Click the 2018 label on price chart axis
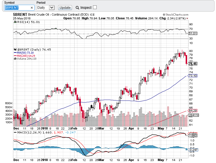The image size is (216, 163). click(44, 128)
